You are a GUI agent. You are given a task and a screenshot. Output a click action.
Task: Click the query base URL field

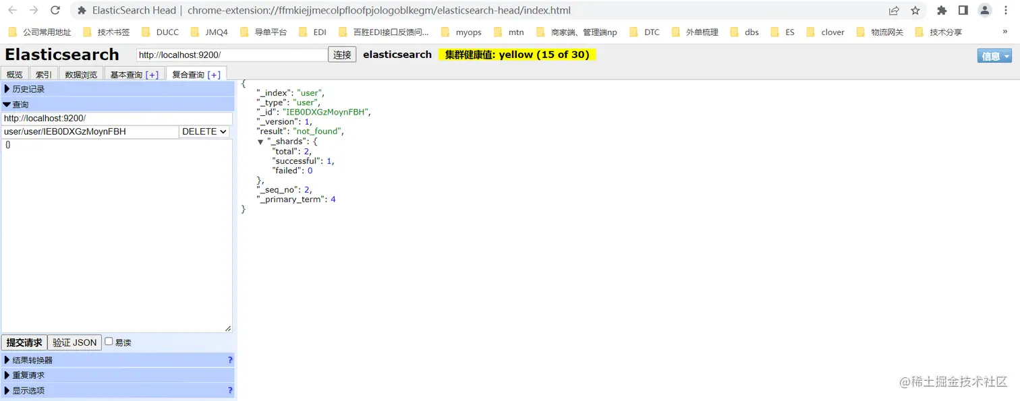(117, 118)
